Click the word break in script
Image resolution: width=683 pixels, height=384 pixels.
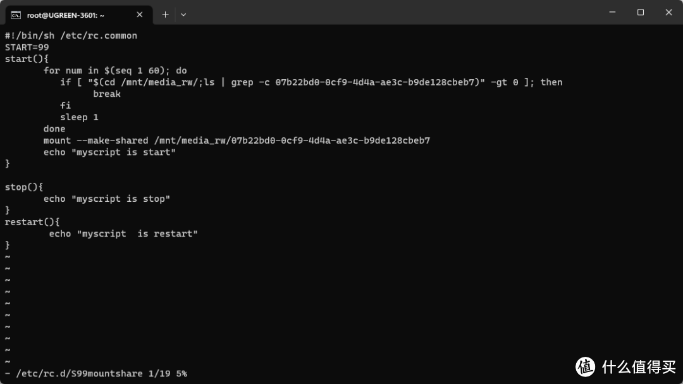tap(107, 94)
